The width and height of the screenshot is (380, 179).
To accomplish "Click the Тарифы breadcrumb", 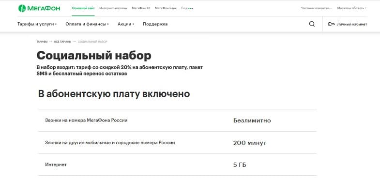I will (x=42, y=42).
